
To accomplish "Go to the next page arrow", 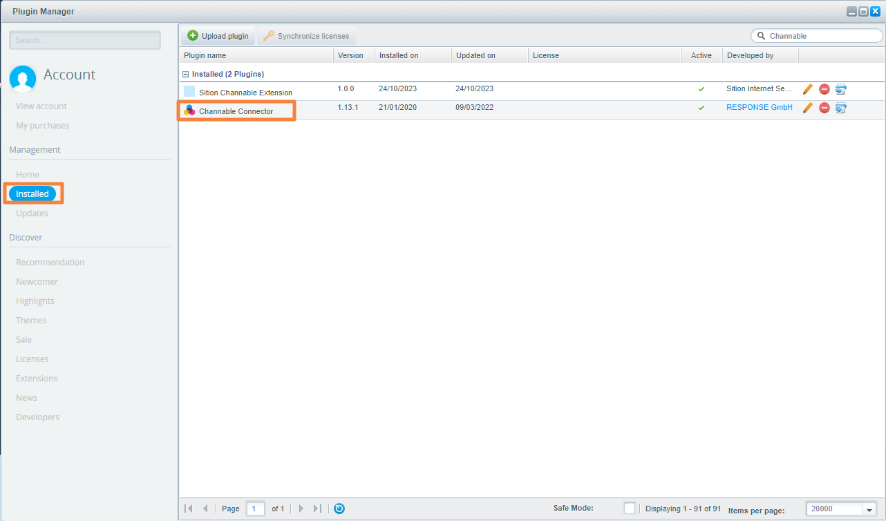I will [301, 509].
